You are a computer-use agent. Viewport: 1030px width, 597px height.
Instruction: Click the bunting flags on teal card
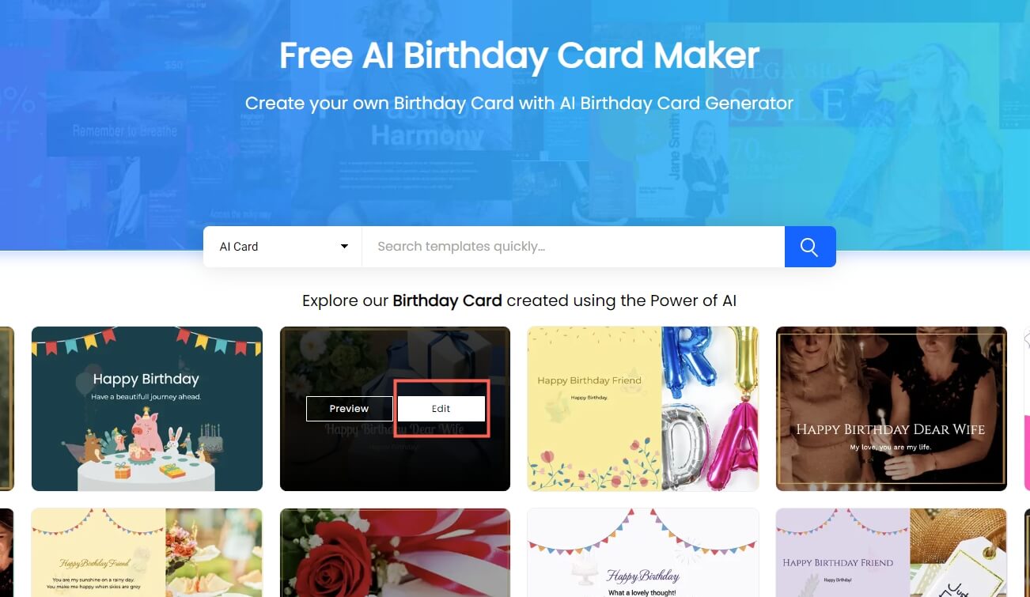147,342
